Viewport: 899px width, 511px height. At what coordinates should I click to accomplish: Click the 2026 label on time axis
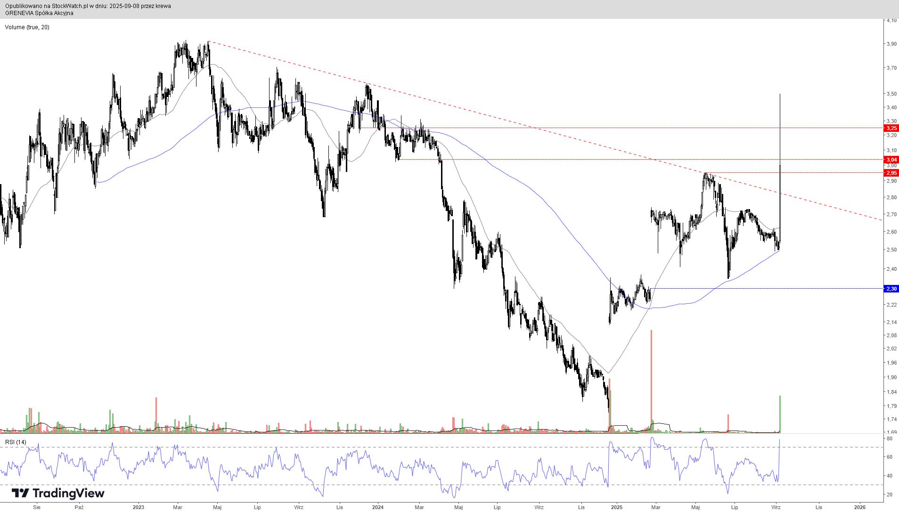point(860,507)
